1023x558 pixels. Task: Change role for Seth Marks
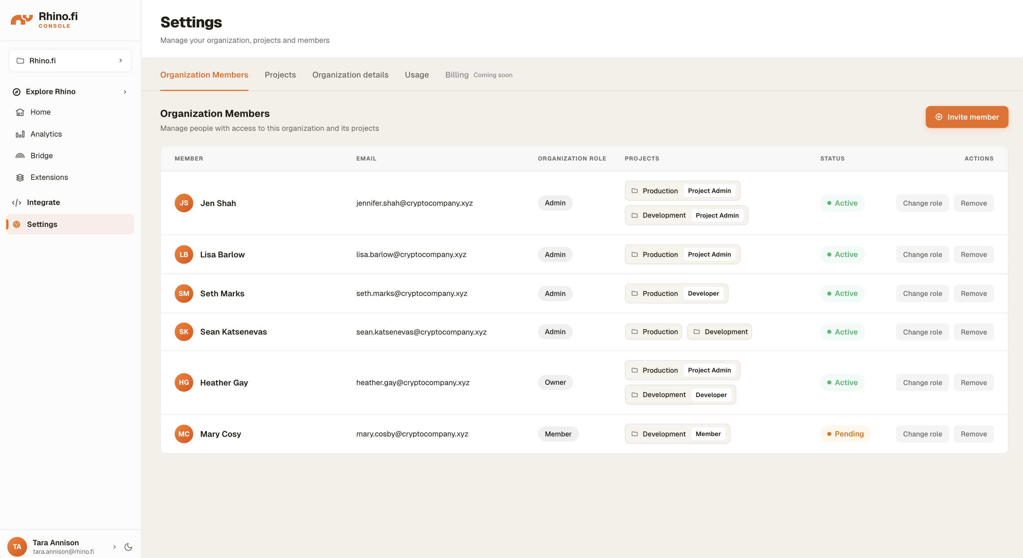tap(922, 293)
